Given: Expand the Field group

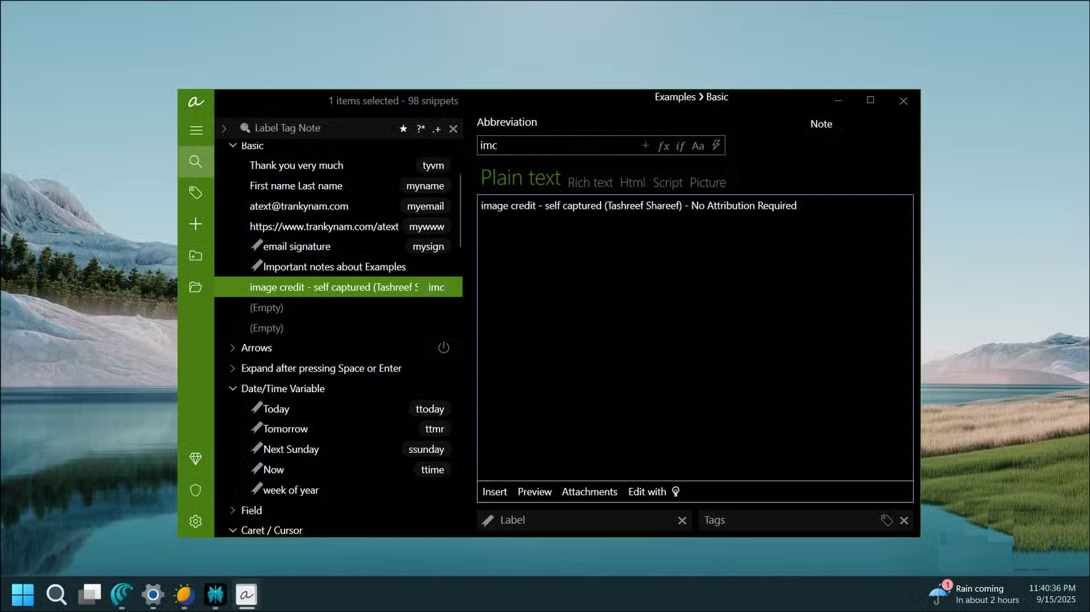Looking at the screenshot, I should click(232, 510).
